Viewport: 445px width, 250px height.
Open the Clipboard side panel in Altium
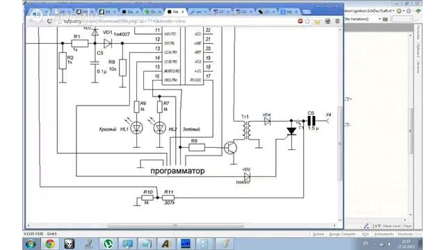coord(418,50)
